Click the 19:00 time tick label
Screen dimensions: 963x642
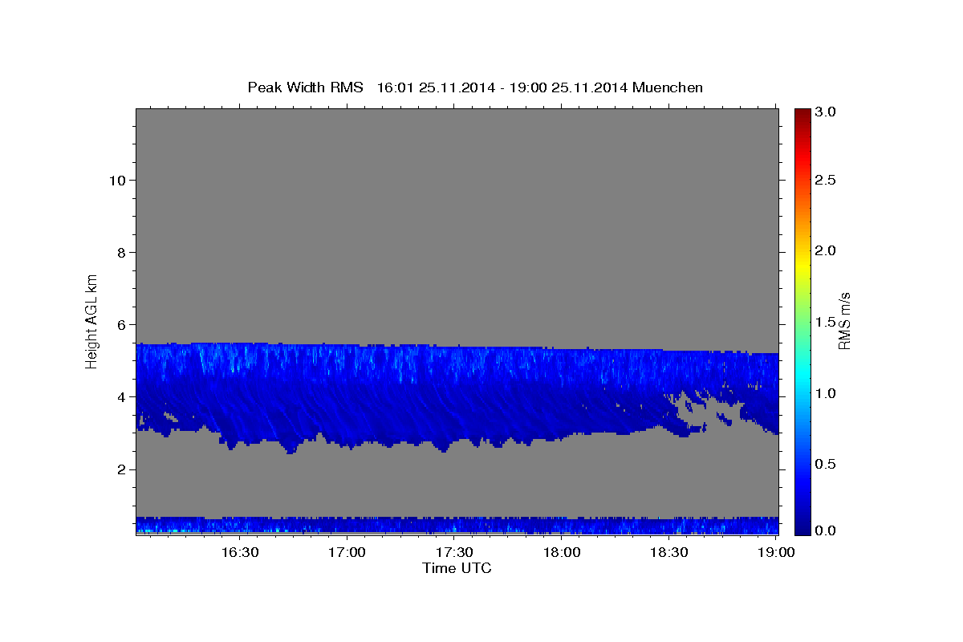pyautogui.click(x=776, y=552)
